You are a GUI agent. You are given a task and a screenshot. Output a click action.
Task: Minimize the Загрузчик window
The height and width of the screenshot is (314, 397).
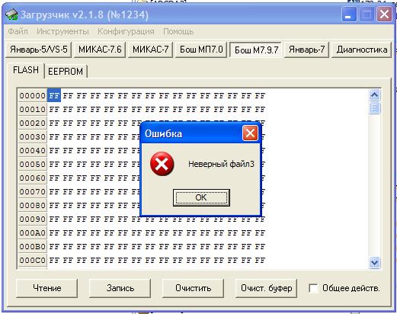point(349,14)
